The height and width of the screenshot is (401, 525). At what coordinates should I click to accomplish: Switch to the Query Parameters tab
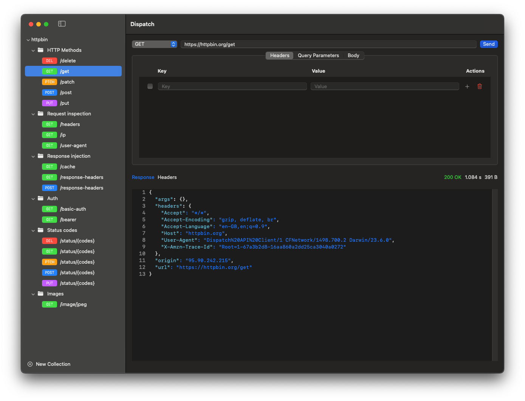(x=318, y=55)
